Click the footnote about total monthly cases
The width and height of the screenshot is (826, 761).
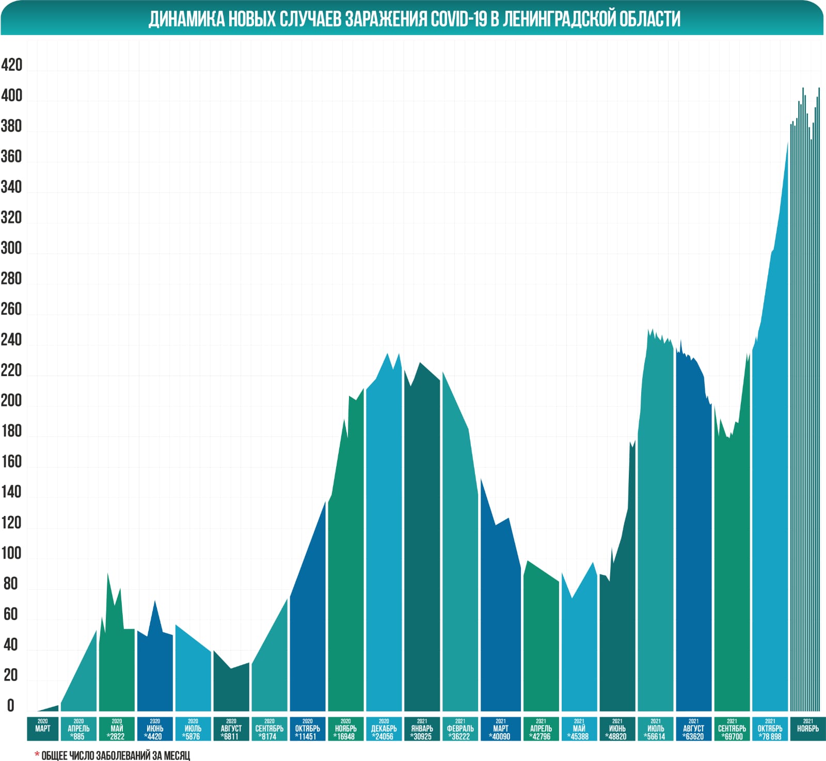113,755
